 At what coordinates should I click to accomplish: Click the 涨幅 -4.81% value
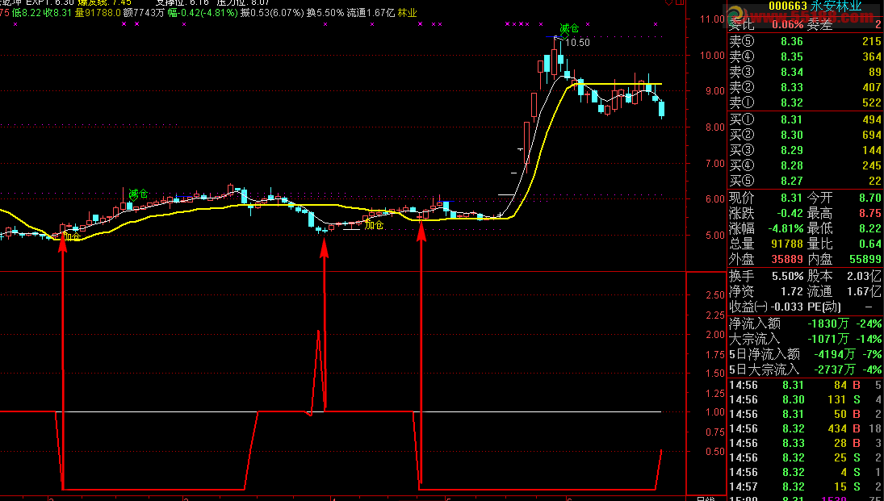[x=786, y=229]
